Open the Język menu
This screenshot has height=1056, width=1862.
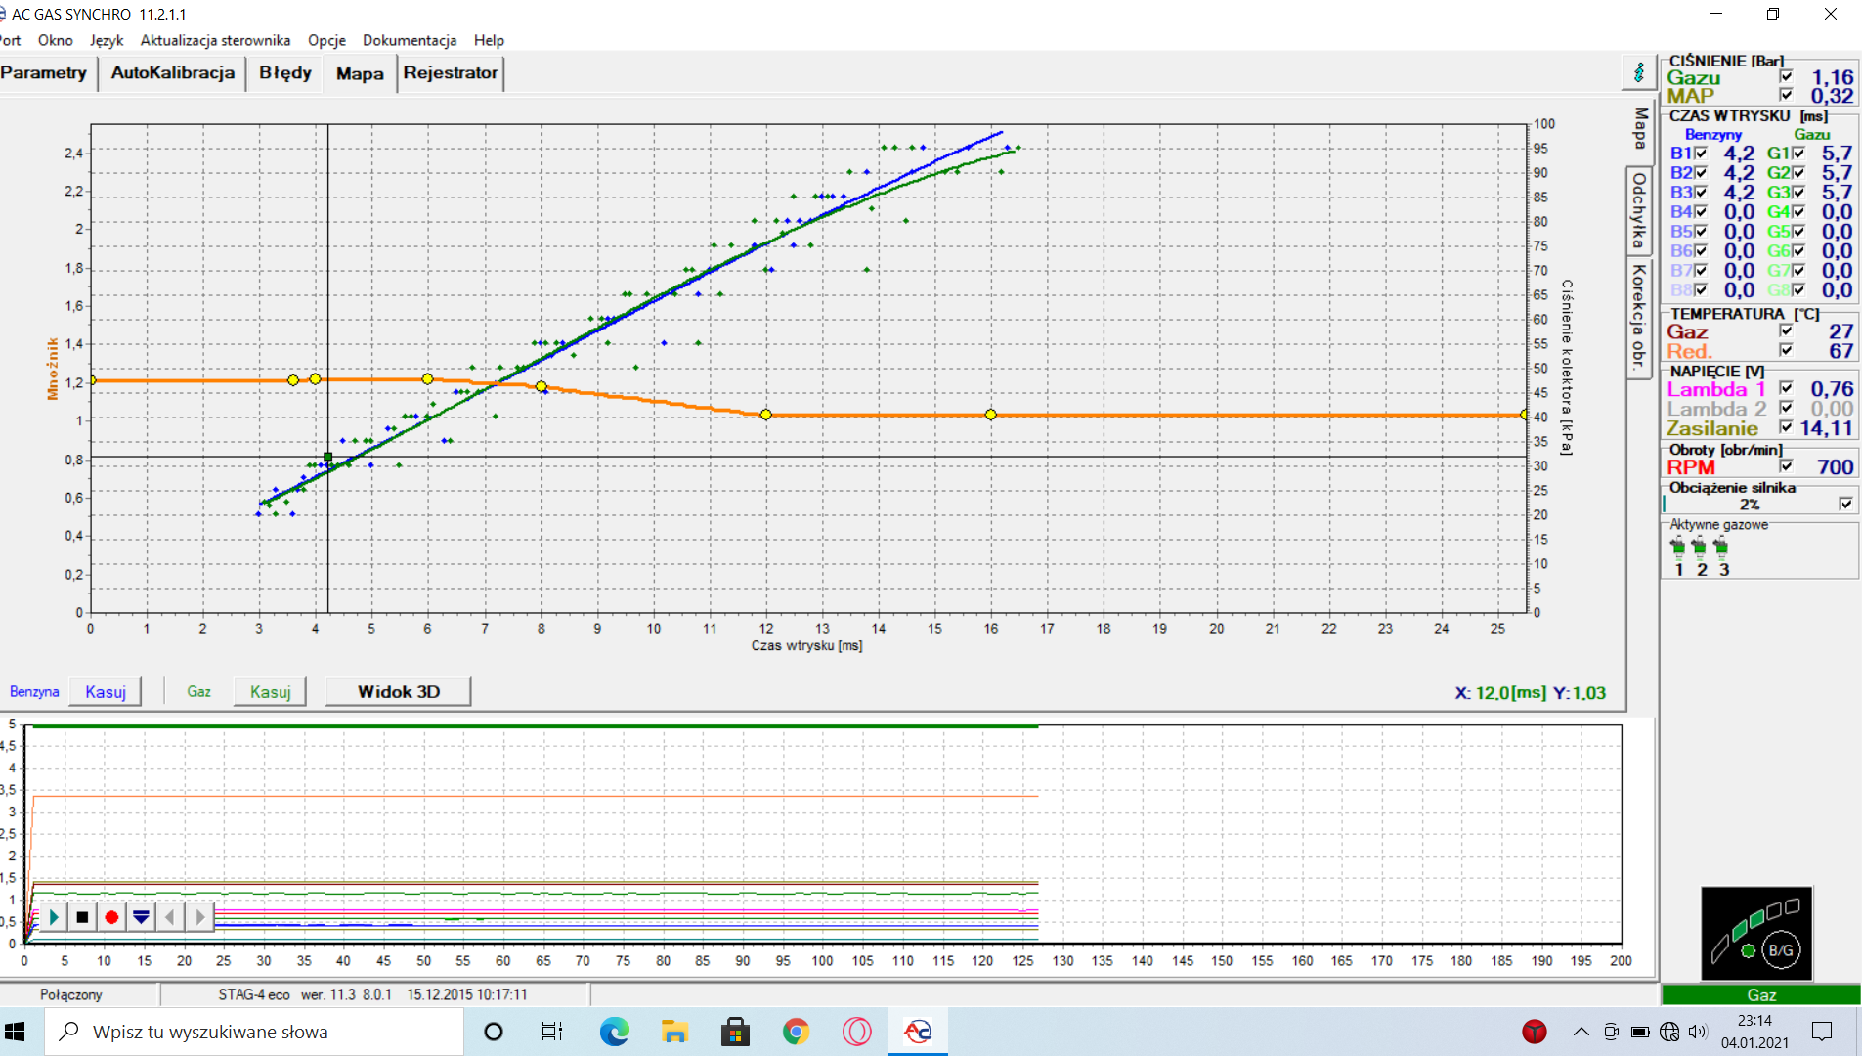[107, 40]
